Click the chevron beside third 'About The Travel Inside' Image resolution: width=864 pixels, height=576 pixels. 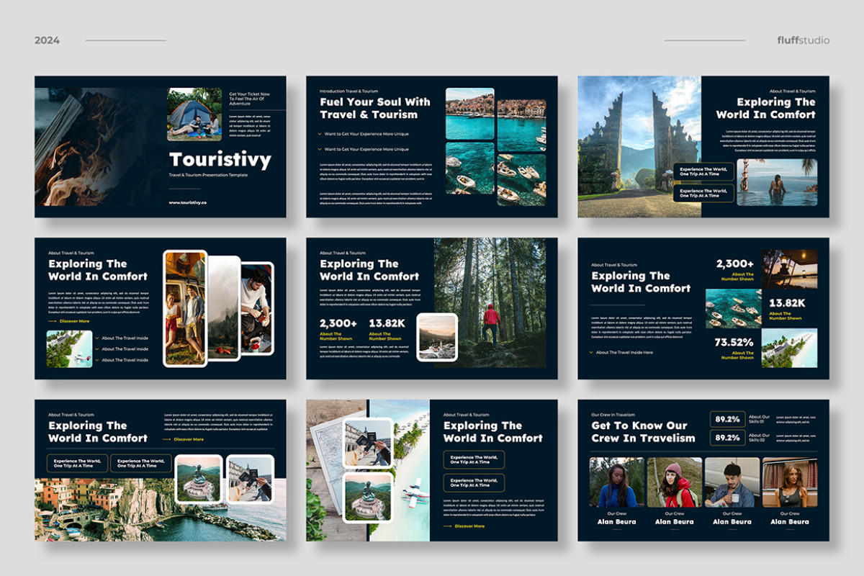pos(96,359)
